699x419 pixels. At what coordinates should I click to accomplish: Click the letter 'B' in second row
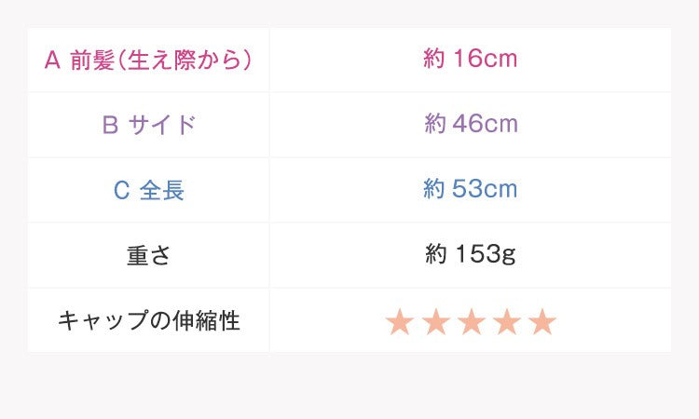pyautogui.click(x=110, y=125)
